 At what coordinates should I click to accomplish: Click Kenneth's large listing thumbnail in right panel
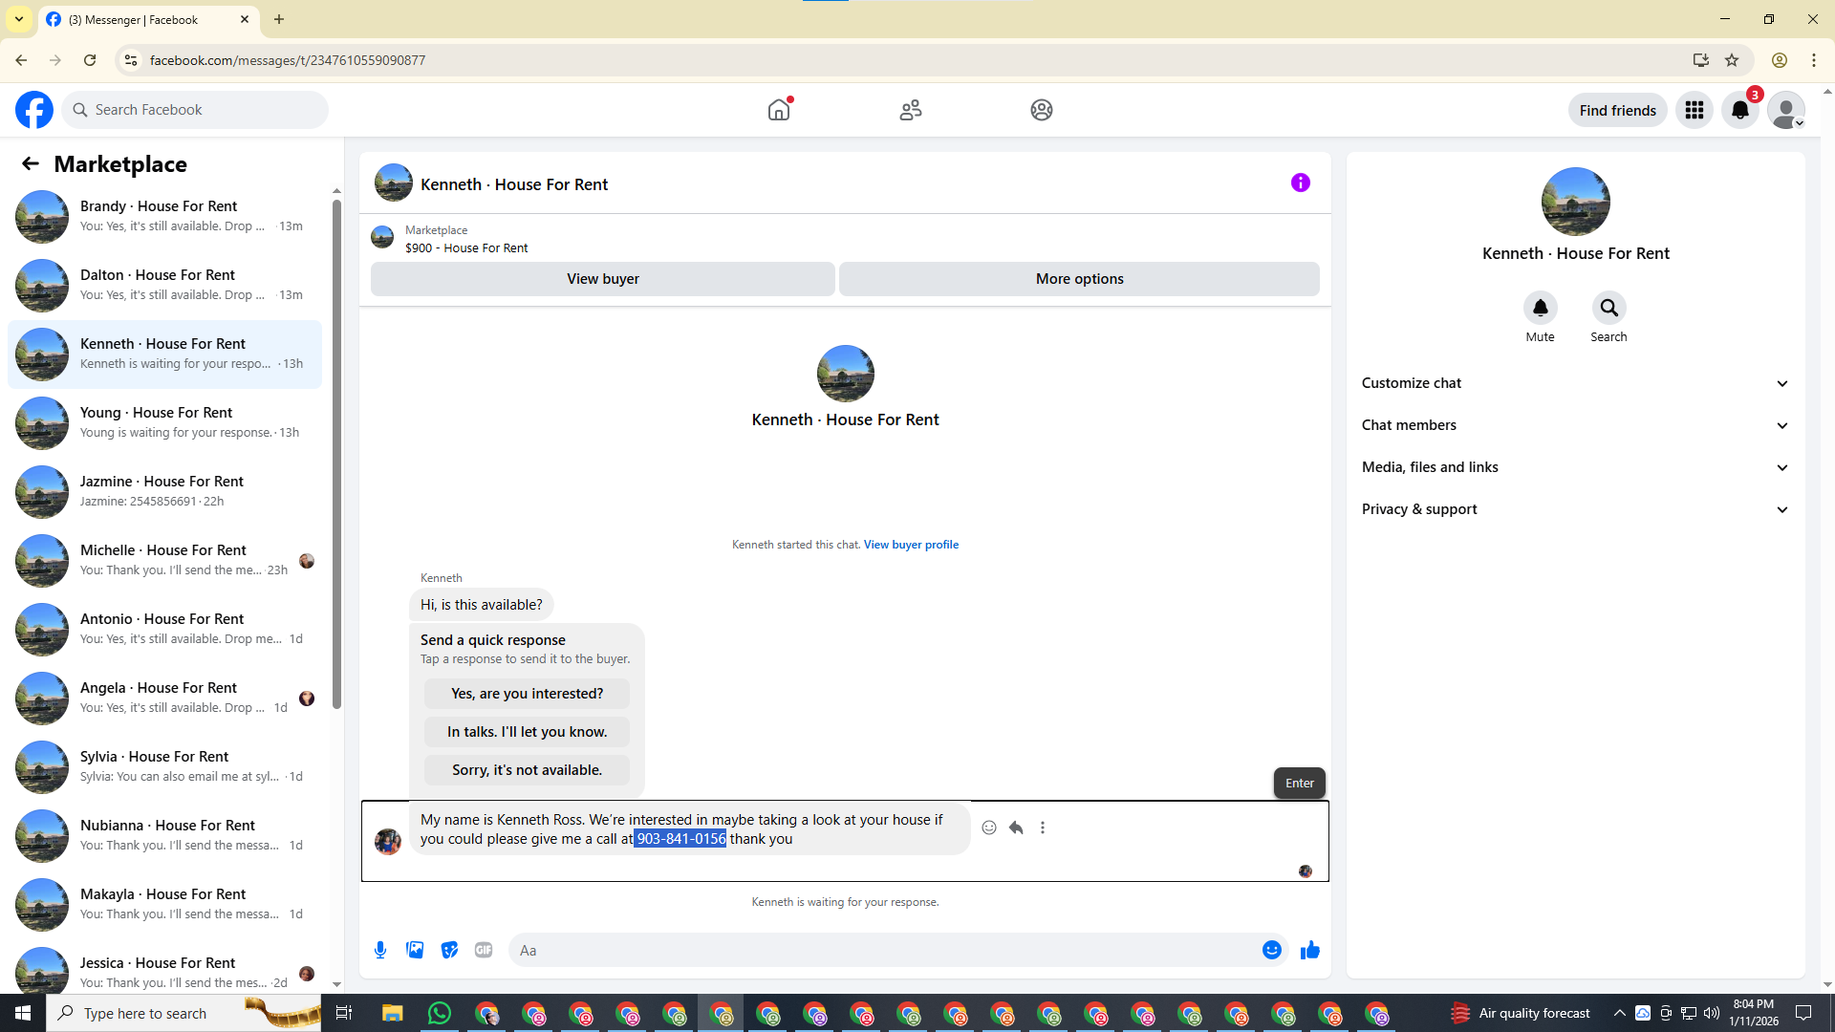point(1575,202)
